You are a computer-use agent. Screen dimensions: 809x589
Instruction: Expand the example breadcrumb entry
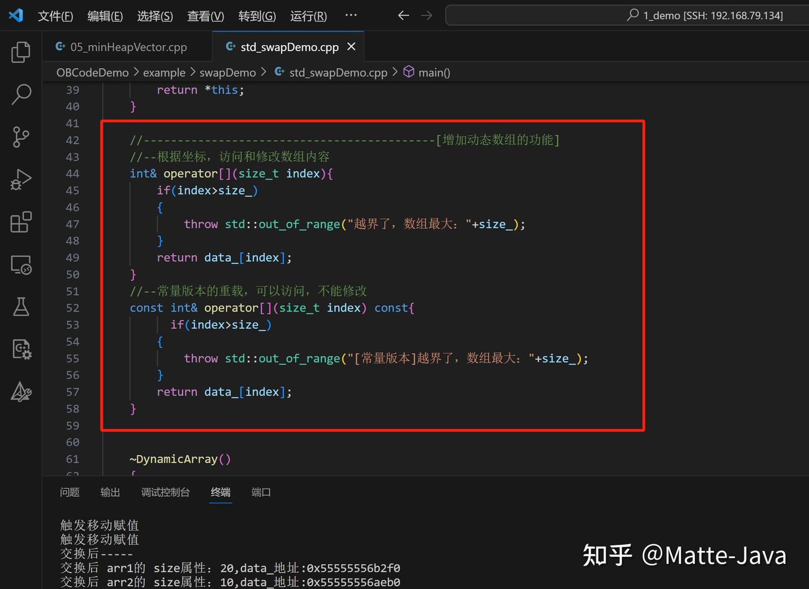[x=164, y=72]
